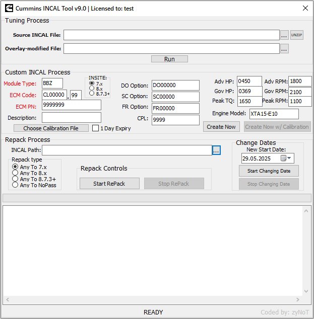Select Any To 8.x repack type

pyautogui.click(x=15, y=173)
